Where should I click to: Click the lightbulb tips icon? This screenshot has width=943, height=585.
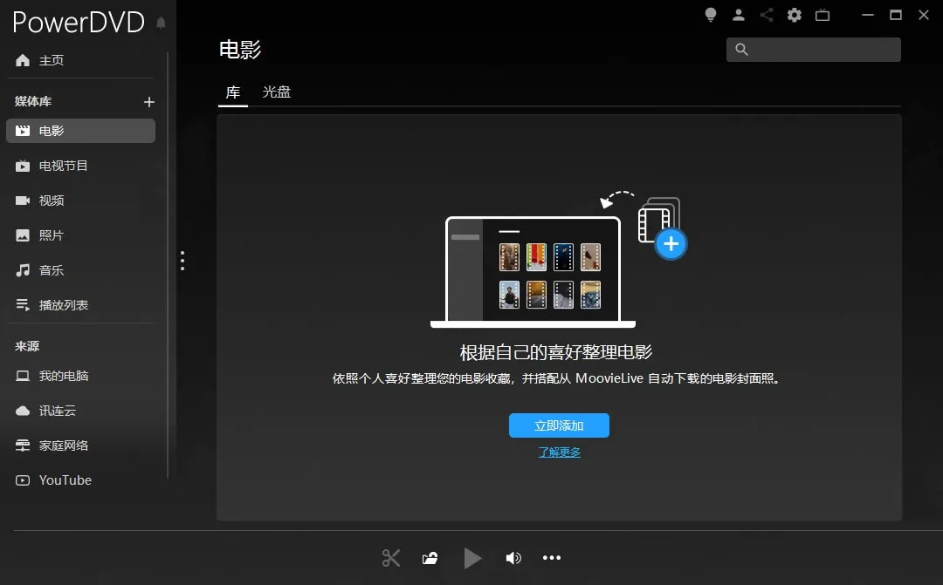711,15
